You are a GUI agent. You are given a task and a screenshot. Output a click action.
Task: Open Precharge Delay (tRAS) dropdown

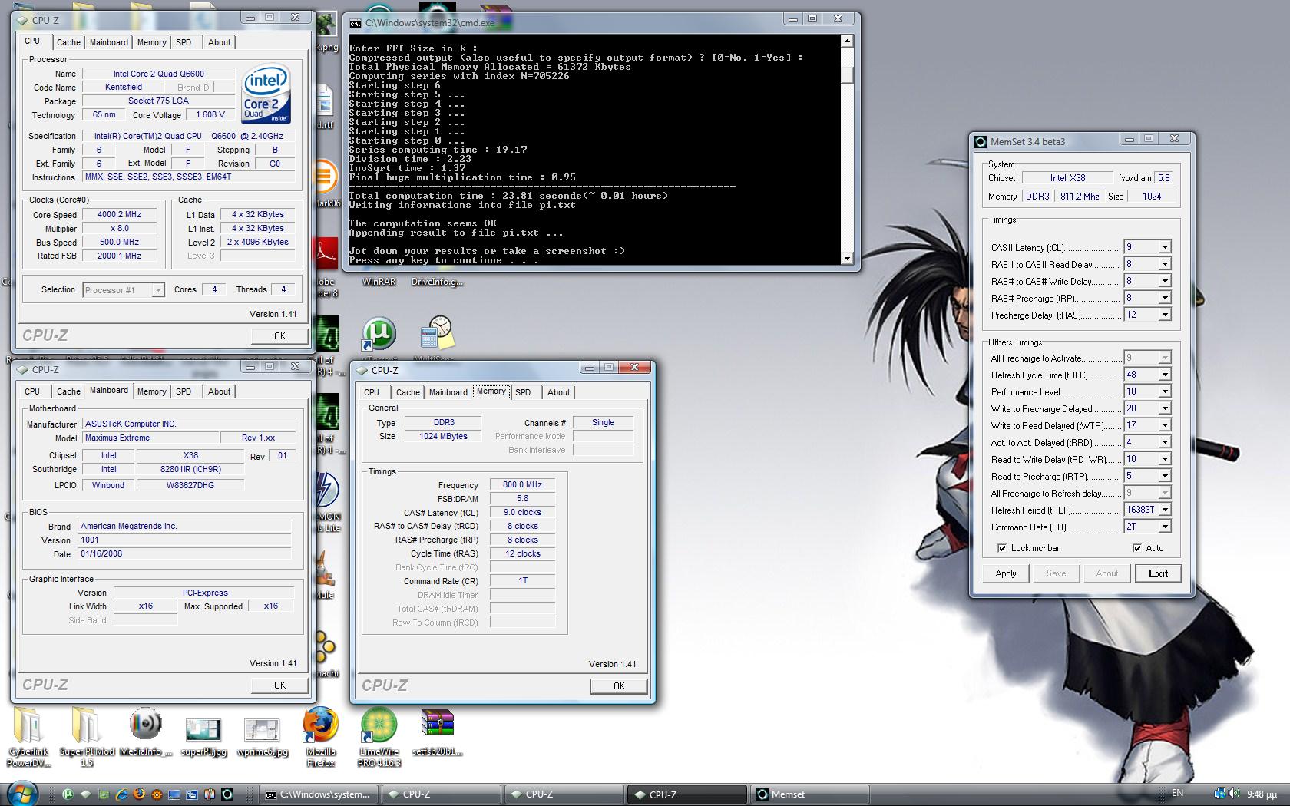point(1165,315)
